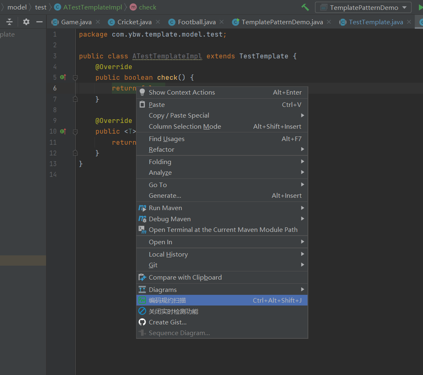Click the package declaration on line 1
The width and height of the screenshot is (423, 375).
[x=153, y=35]
